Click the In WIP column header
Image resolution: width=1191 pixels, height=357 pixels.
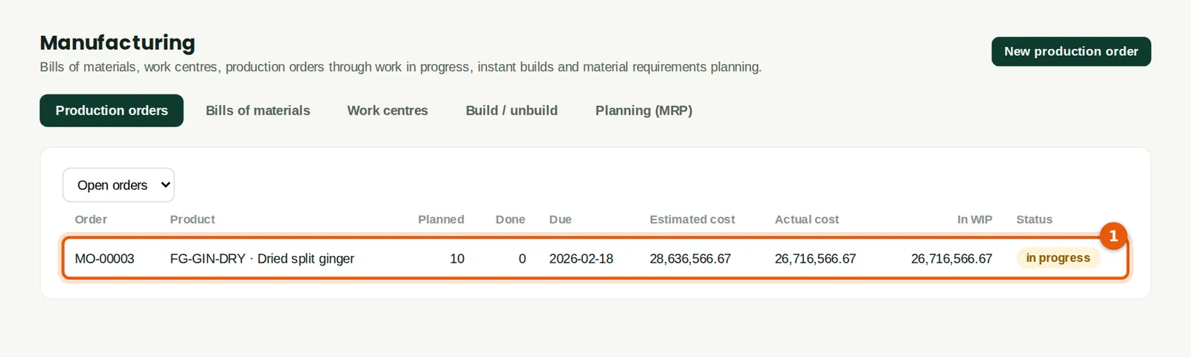click(x=974, y=219)
